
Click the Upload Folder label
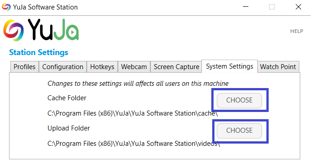pos(69,128)
